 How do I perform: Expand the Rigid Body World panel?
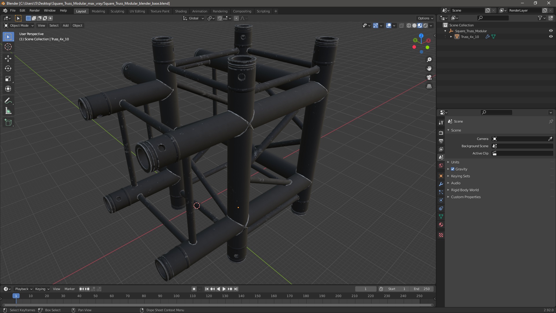pyautogui.click(x=465, y=190)
